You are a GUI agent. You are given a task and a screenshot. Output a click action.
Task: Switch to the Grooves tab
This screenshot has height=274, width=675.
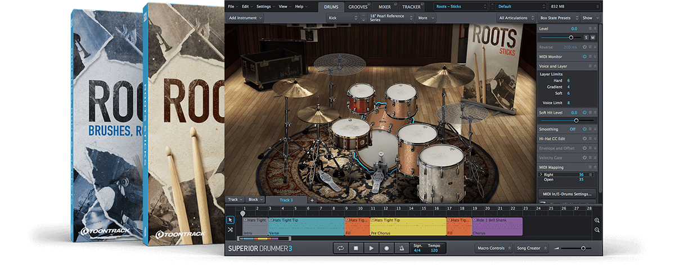pos(358,7)
